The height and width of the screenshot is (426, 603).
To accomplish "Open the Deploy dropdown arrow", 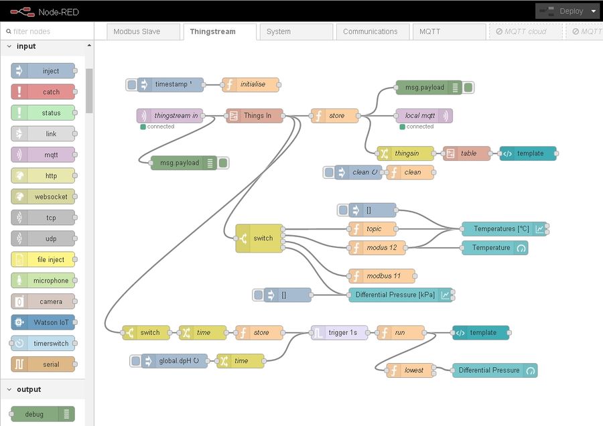I will 593,11.
